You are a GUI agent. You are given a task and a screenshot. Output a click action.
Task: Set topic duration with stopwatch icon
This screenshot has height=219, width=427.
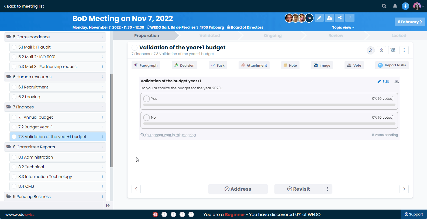point(381,50)
